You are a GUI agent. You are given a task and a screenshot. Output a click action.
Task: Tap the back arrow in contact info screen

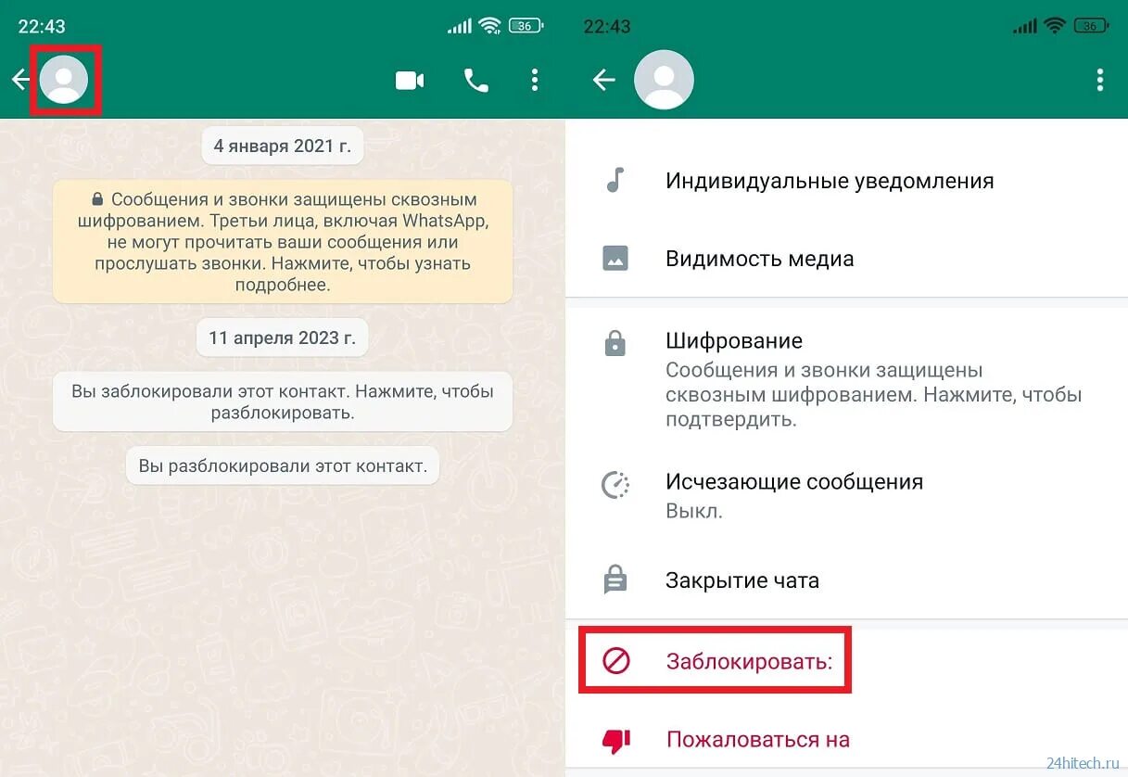(604, 81)
